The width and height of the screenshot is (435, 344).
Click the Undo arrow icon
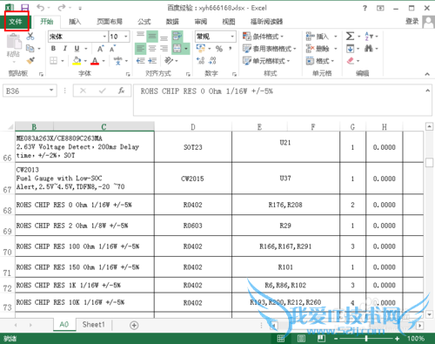point(41,8)
